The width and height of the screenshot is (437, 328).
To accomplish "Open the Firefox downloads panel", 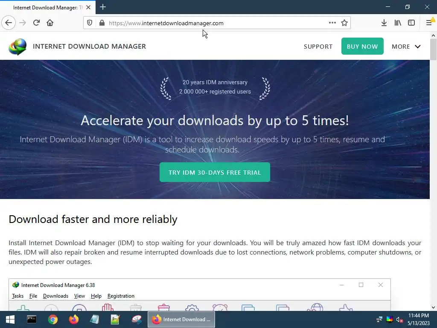I will (x=384, y=23).
